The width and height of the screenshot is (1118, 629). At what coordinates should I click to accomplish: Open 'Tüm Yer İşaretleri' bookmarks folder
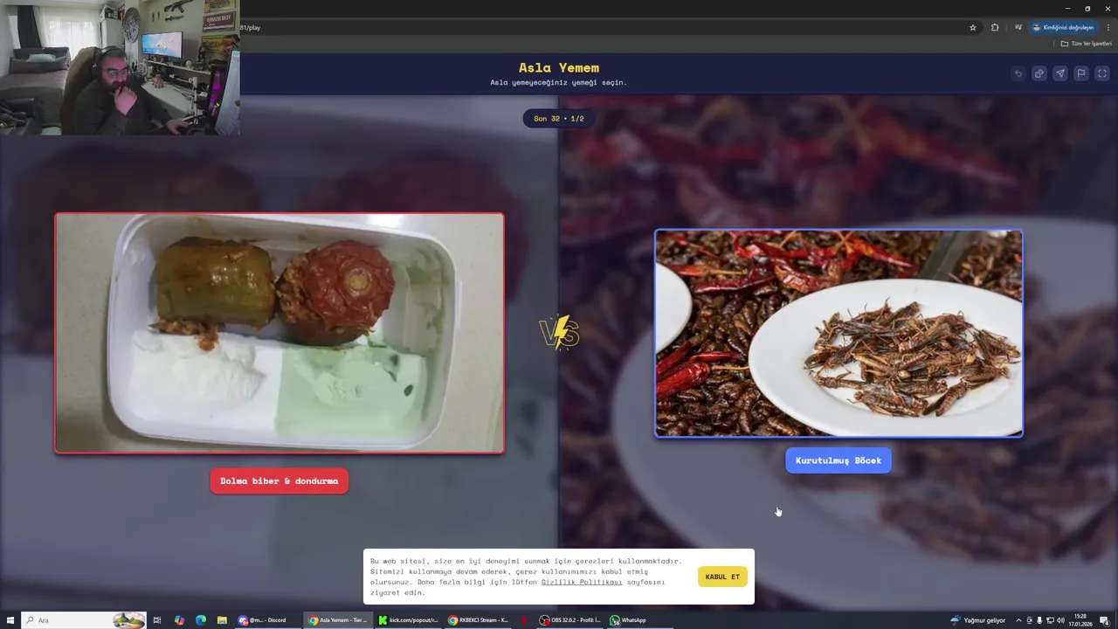coord(1086,43)
